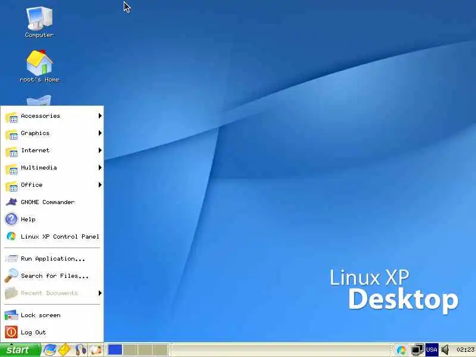Open the Office submenu
Viewport: 476px width, 357px height.
point(52,185)
